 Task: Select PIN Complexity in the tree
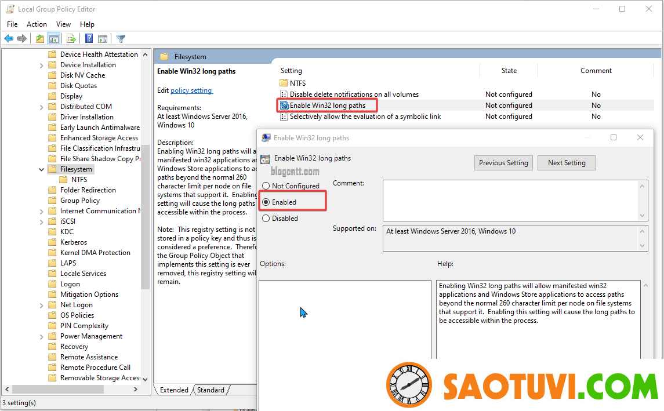[84, 326]
